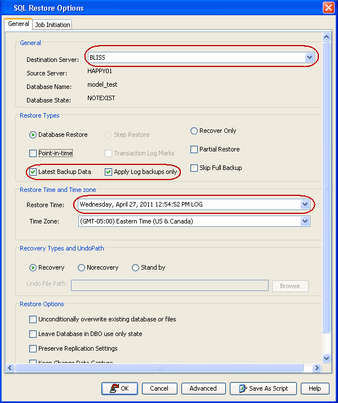The height and width of the screenshot is (403, 338).
Task: Select the General tab
Action: coord(18,24)
